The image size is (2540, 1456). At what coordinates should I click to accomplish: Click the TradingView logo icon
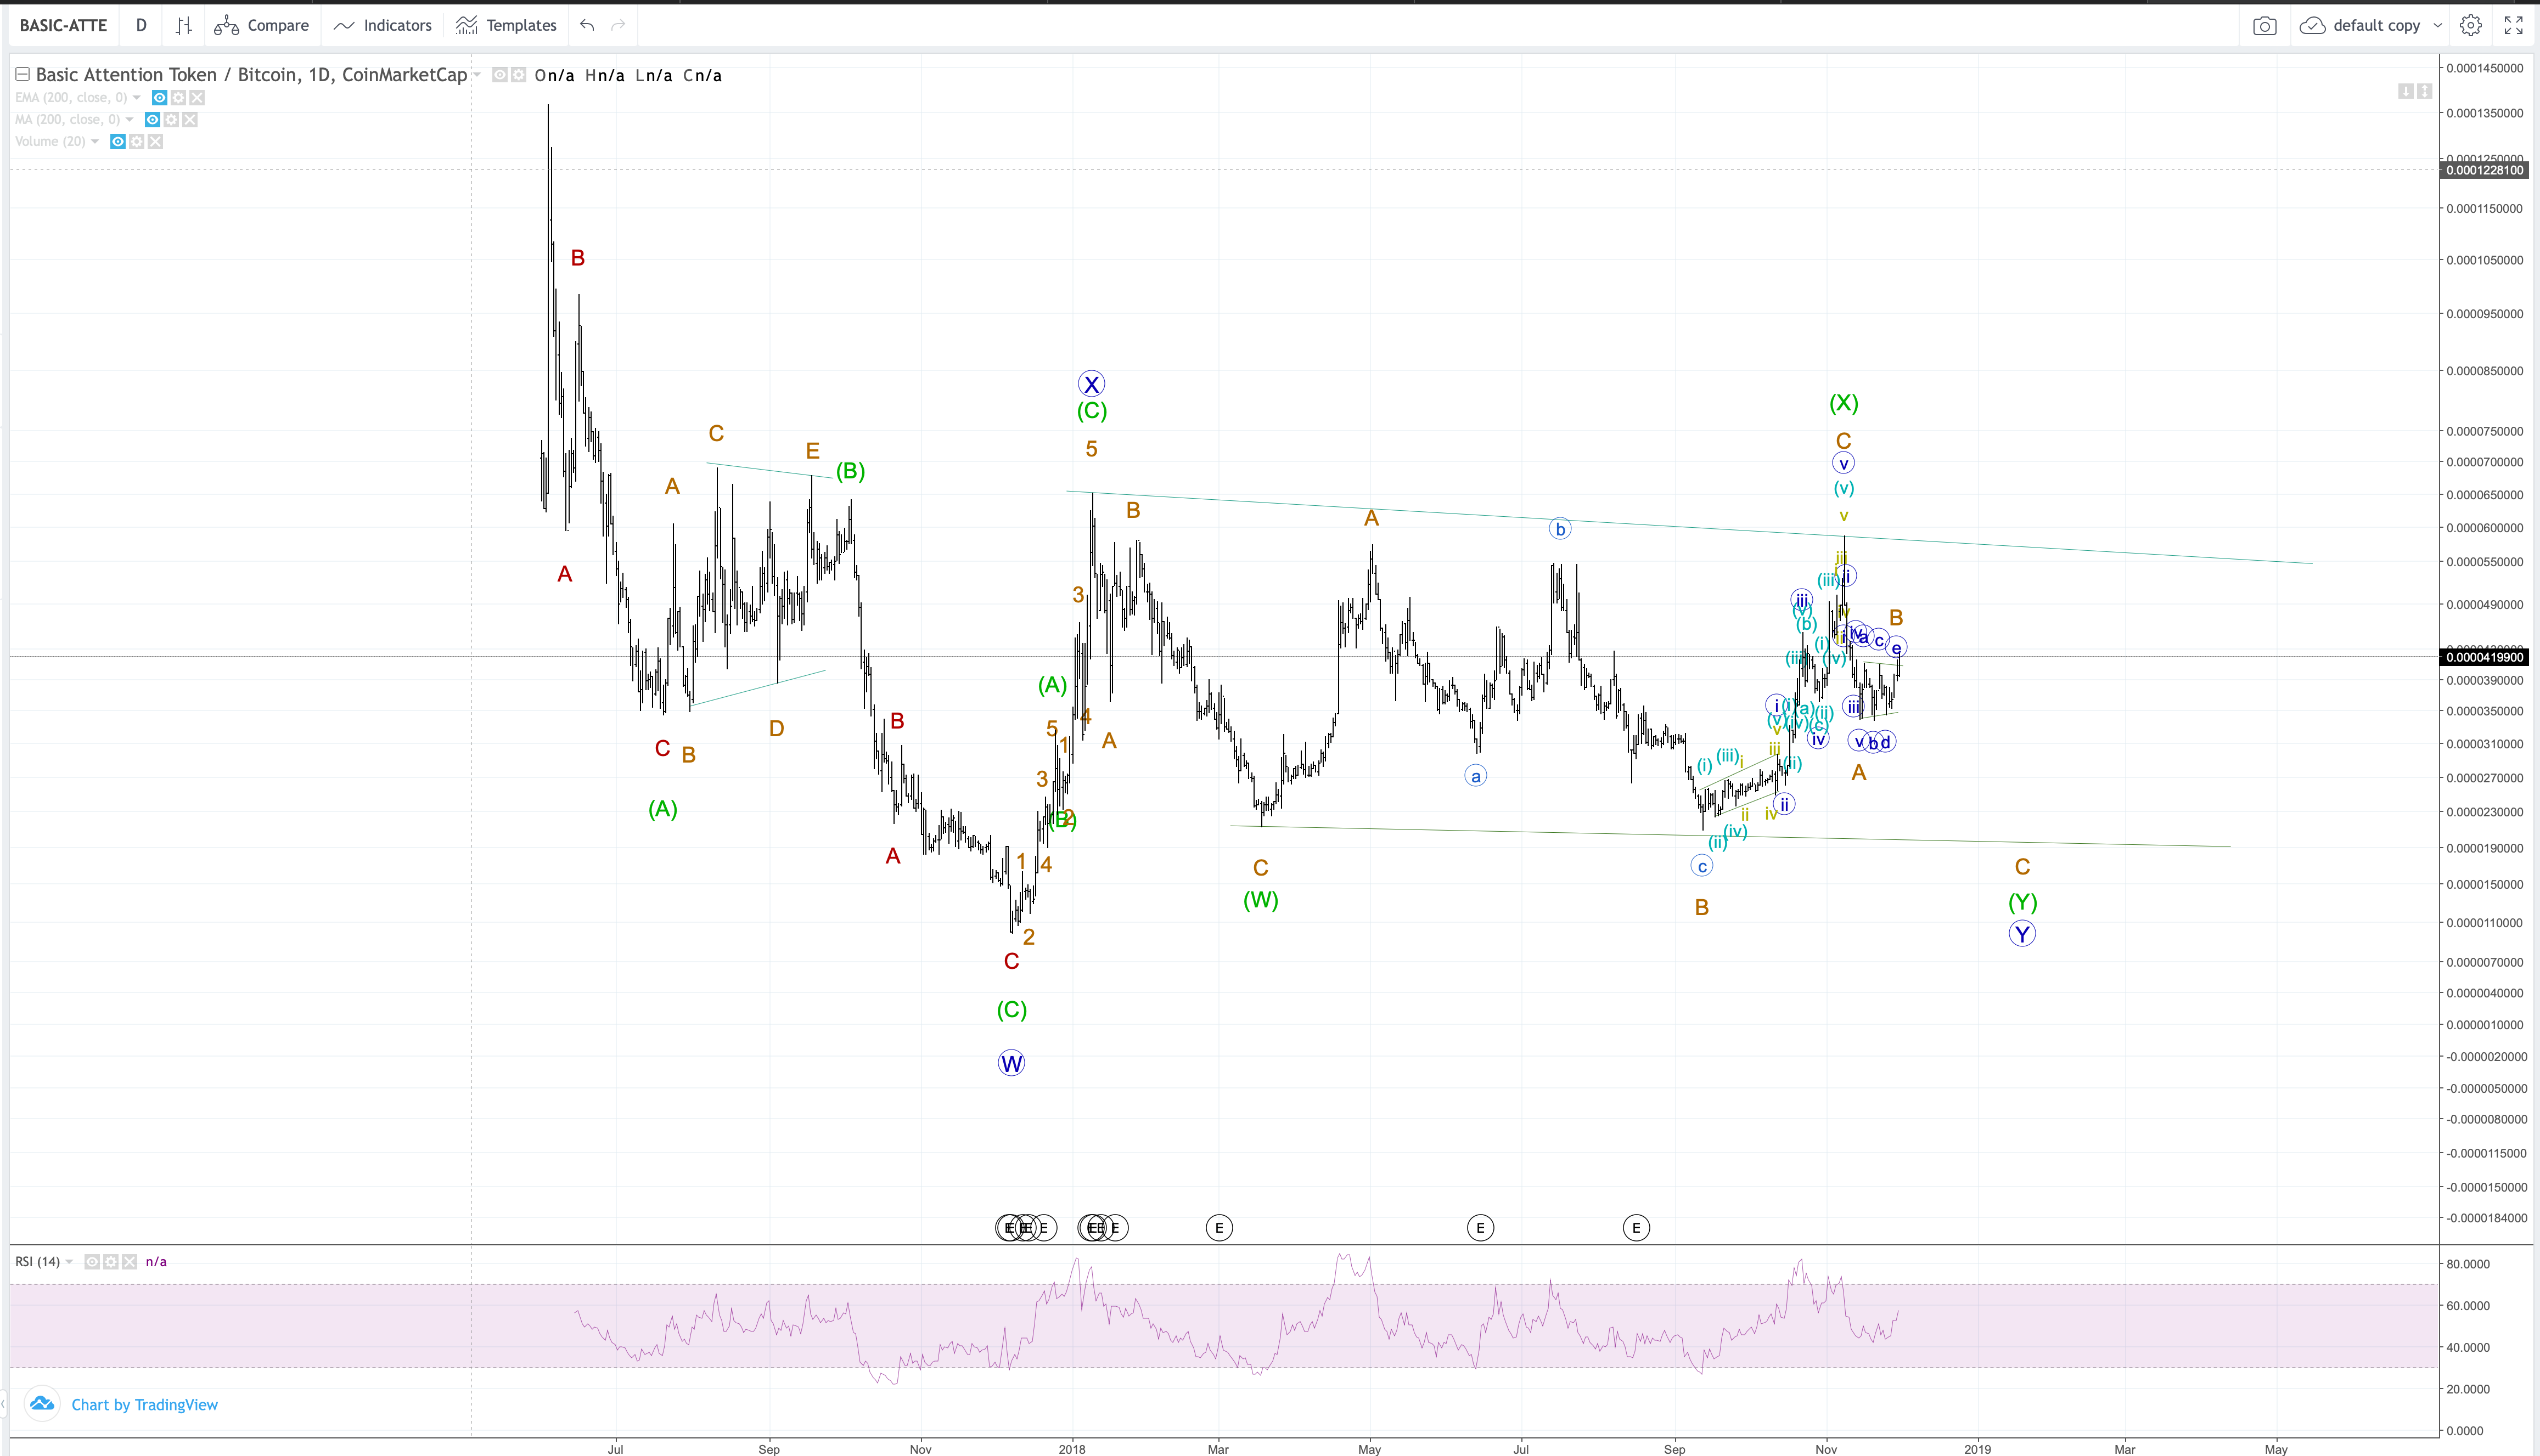pyautogui.click(x=42, y=1404)
